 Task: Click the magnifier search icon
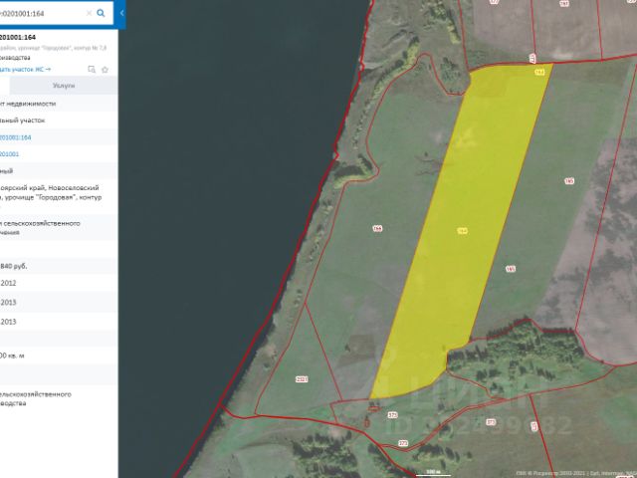click(101, 14)
